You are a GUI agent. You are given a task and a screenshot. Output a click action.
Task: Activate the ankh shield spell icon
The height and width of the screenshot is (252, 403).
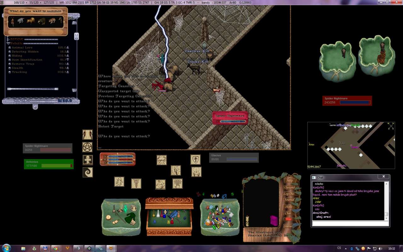195,159
